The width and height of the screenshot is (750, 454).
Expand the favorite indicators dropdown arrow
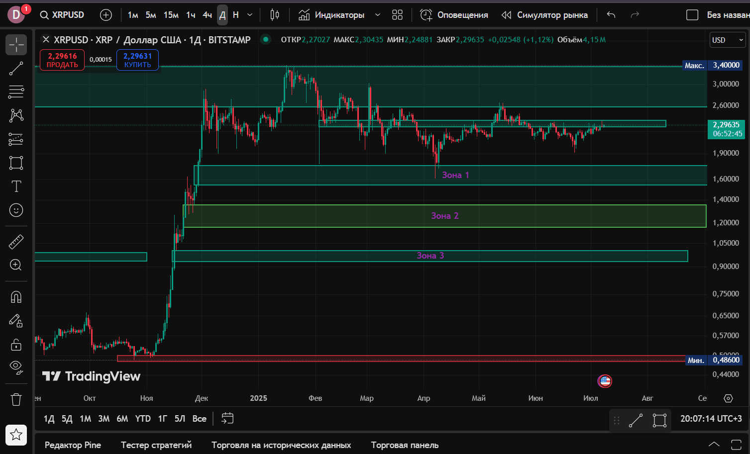[x=378, y=15]
